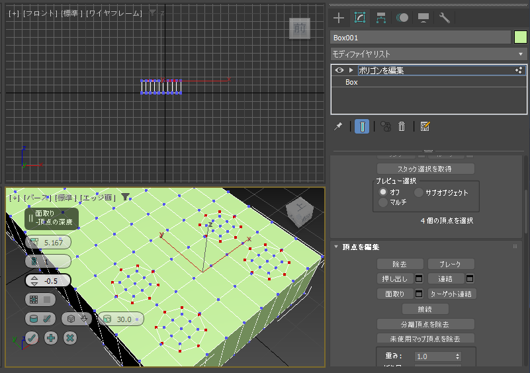The width and height of the screenshot is (530, 373).
Task: Click the 上 ViewCube in perspective viewport
Action: click(x=300, y=211)
